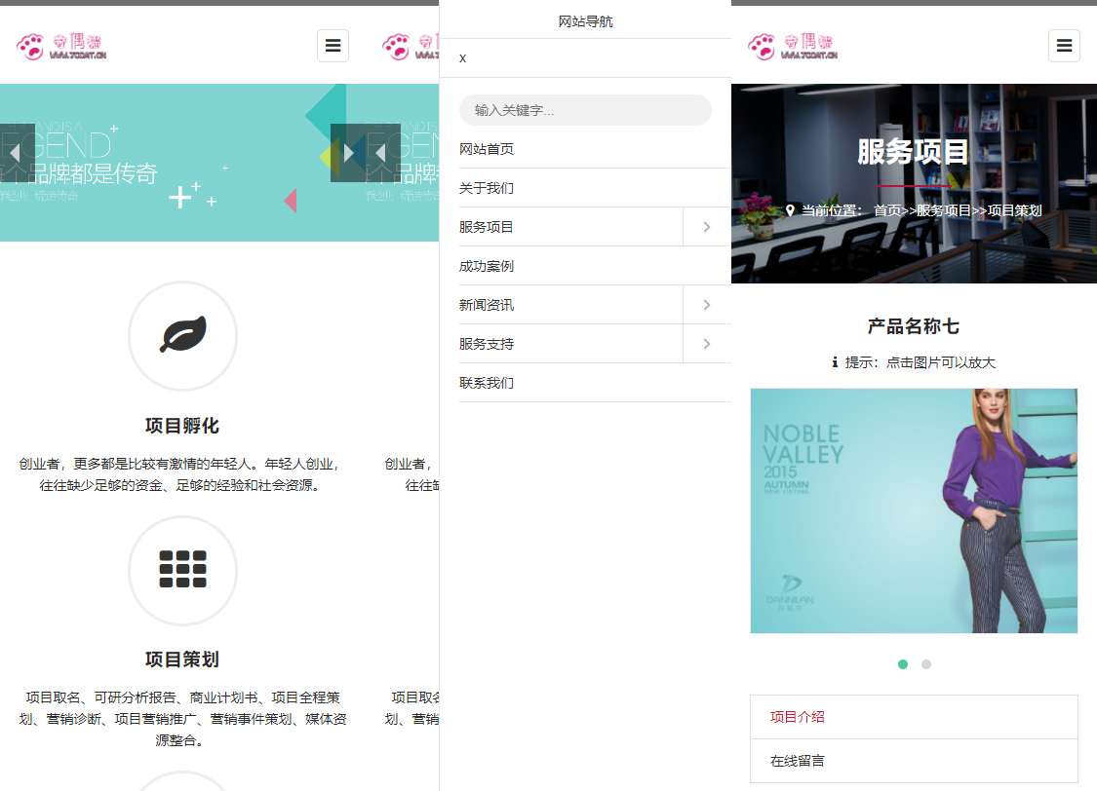Image resolution: width=1097 pixels, height=791 pixels.
Task: Open hamburger menu in right panel header
Action: pos(1064,46)
